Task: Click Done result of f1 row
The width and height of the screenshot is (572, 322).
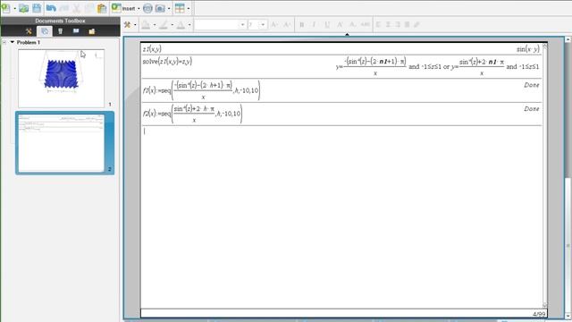Action: pyautogui.click(x=532, y=85)
